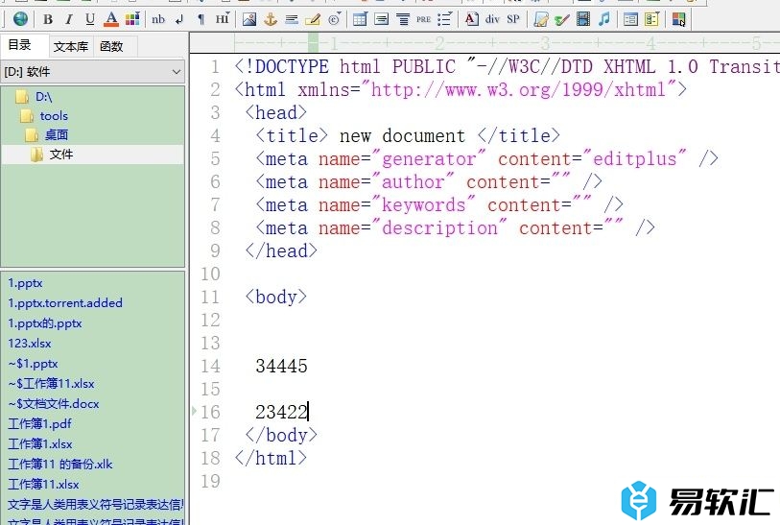Open the heading HI icon
This screenshot has height=525, width=780.
click(x=222, y=19)
